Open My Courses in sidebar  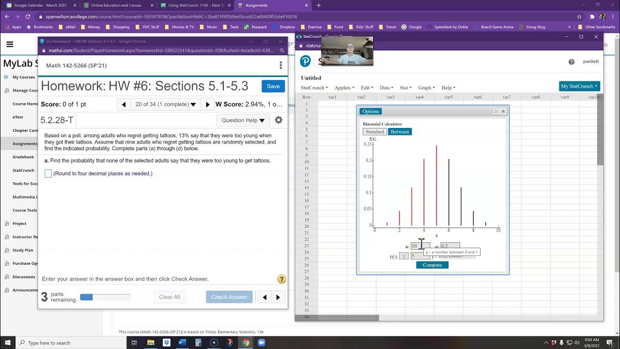click(x=23, y=77)
